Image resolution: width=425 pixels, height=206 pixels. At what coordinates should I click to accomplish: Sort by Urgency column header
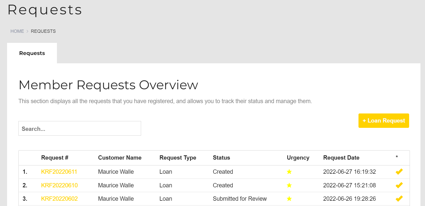click(x=298, y=158)
